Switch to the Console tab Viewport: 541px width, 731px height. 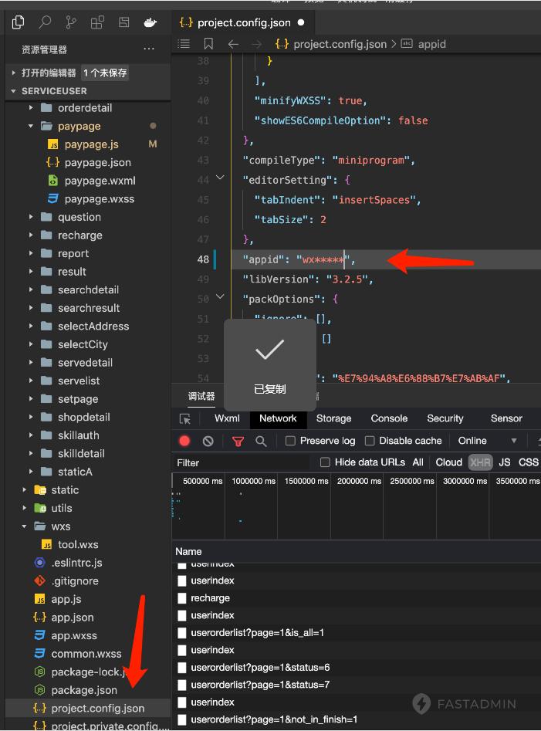pyautogui.click(x=389, y=418)
